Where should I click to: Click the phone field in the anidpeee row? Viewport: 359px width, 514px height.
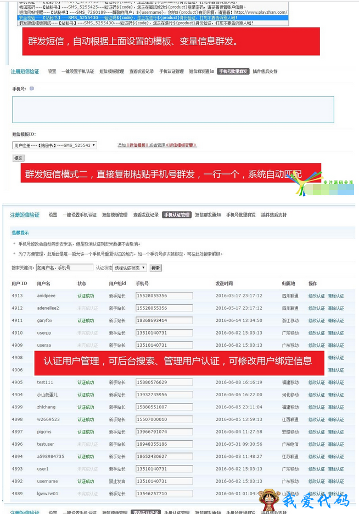click(164, 296)
